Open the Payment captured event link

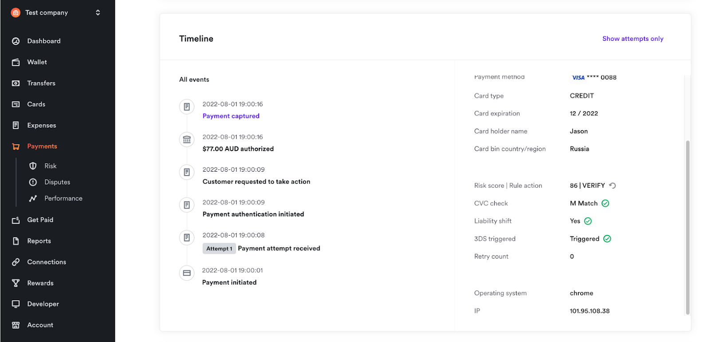[231, 116]
